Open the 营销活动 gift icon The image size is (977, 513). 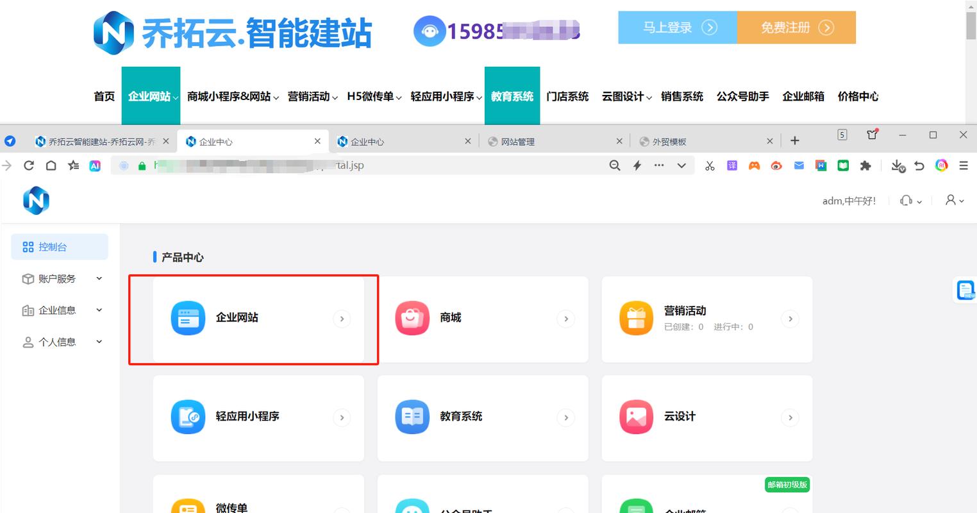[636, 317]
